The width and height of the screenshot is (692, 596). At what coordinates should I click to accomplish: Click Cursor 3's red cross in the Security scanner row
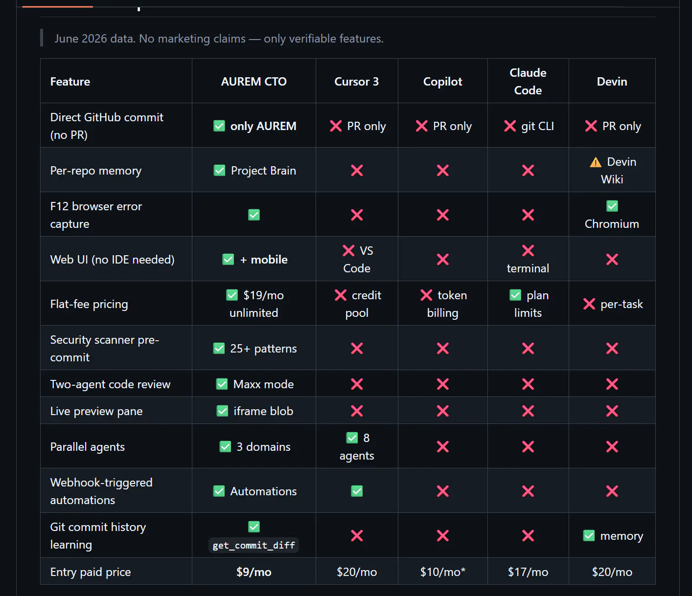[x=357, y=349]
